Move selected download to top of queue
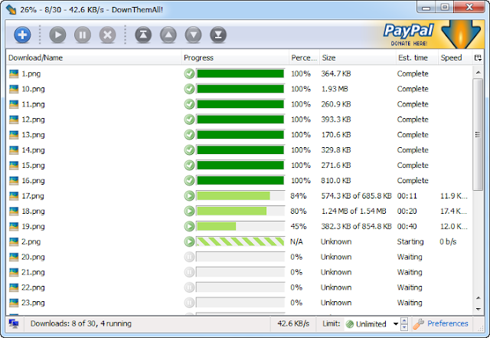The width and height of the screenshot is (490, 338). 143,34
